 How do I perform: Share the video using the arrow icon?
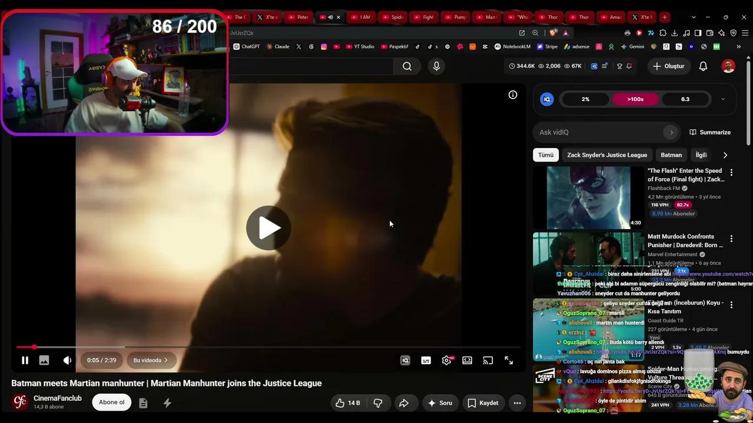(404, 403)
